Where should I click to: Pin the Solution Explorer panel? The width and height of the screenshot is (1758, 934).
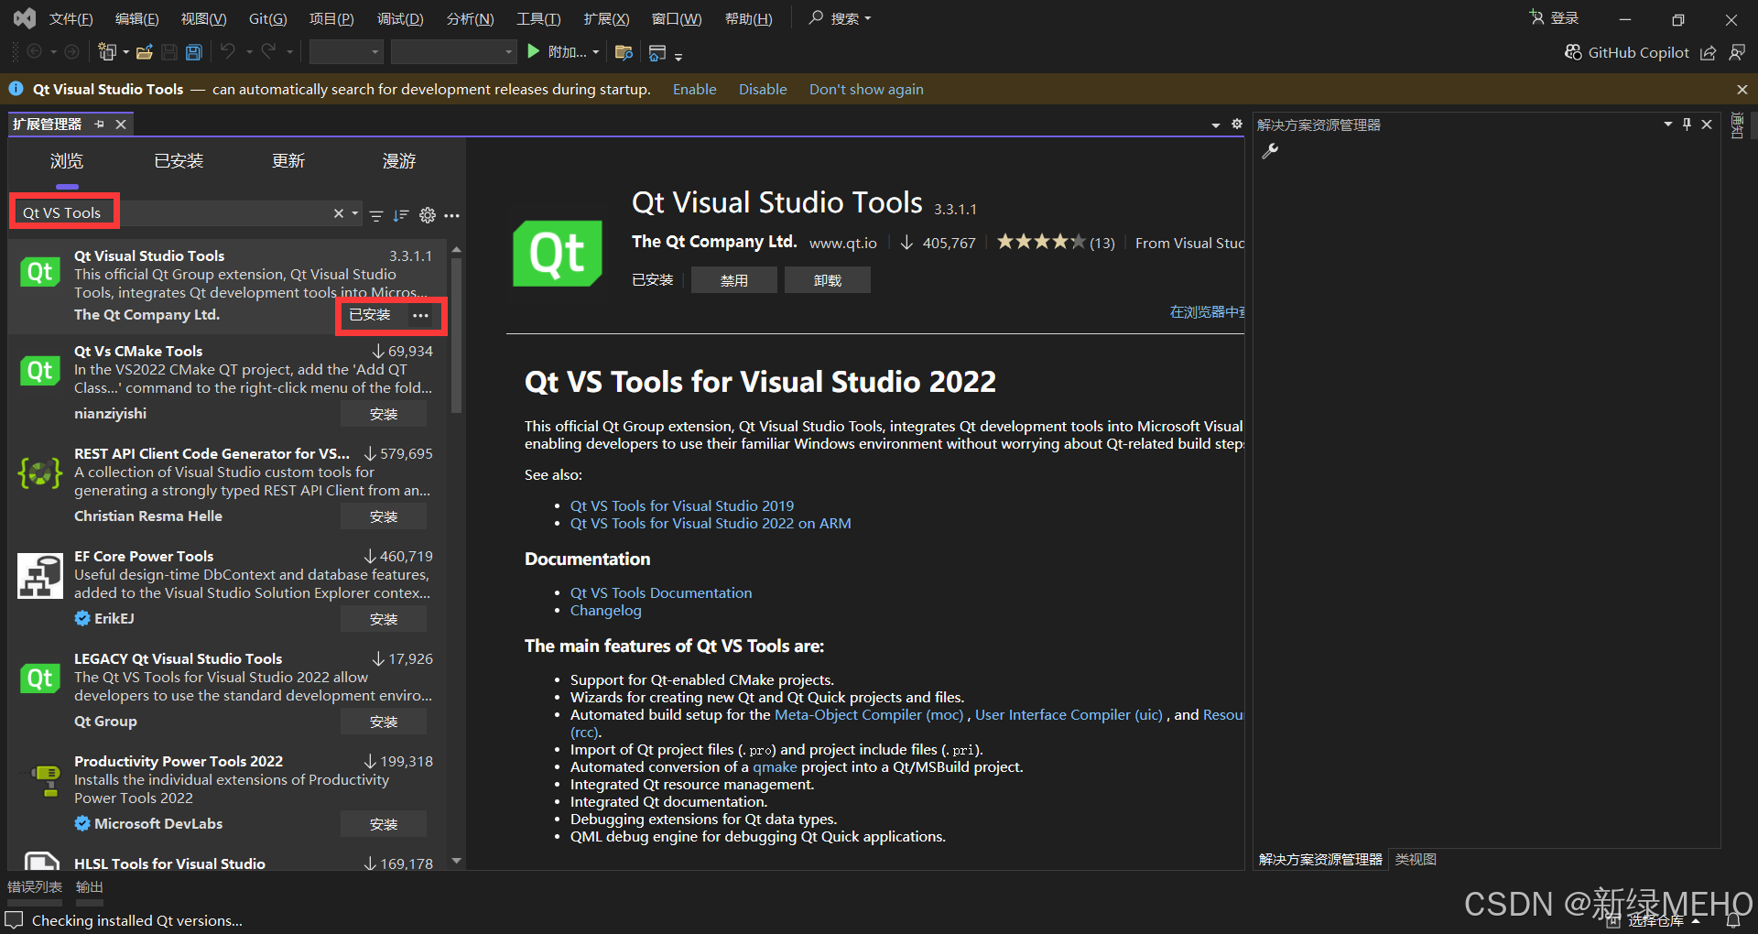pos(1687,124)
